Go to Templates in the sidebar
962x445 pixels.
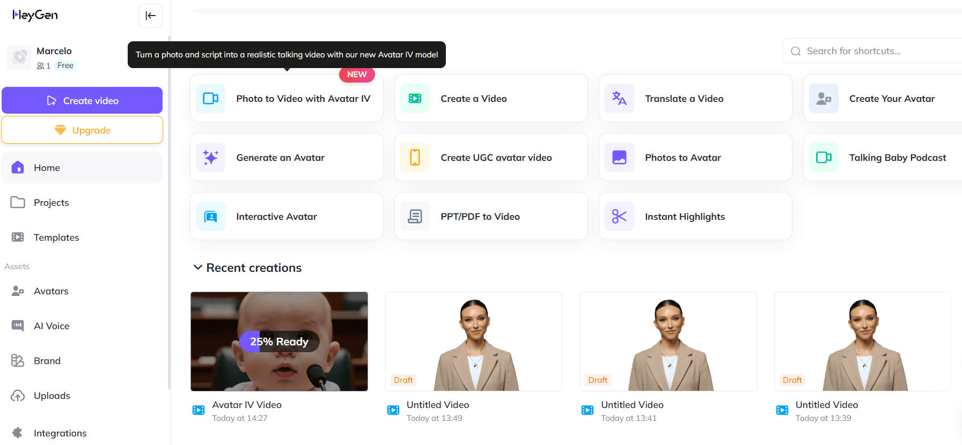coord(56,238)
